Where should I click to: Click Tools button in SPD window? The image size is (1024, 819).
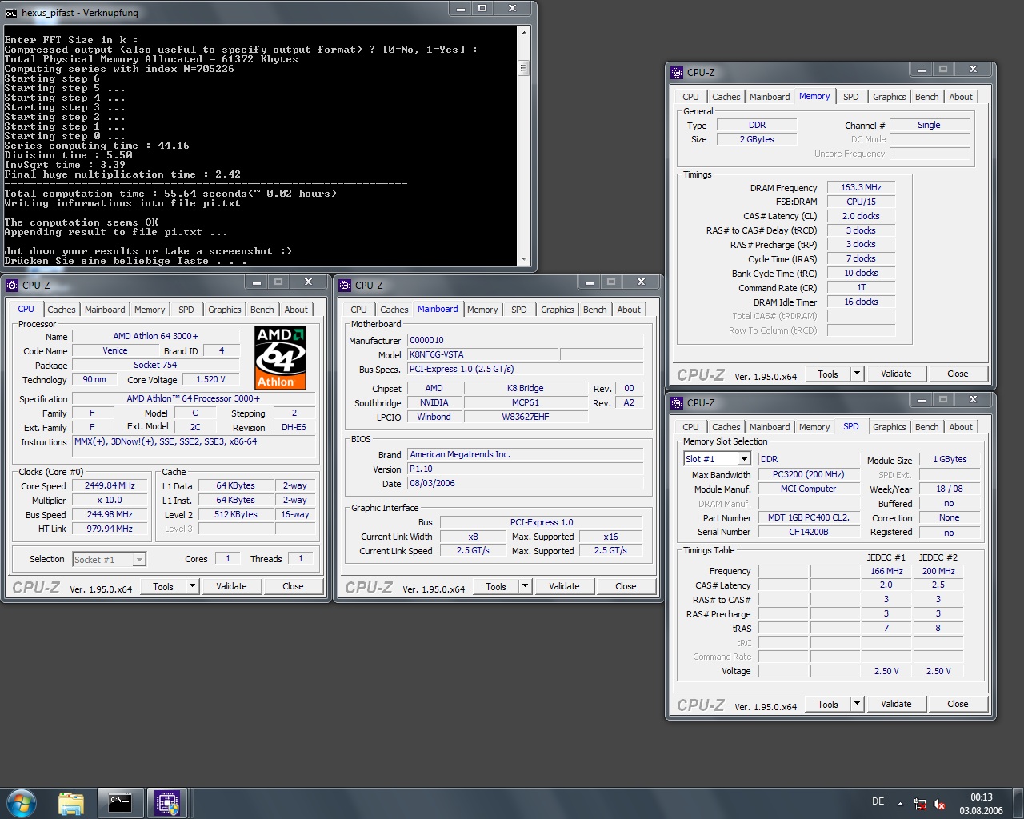pyautogui.click(x=828, y=704)
